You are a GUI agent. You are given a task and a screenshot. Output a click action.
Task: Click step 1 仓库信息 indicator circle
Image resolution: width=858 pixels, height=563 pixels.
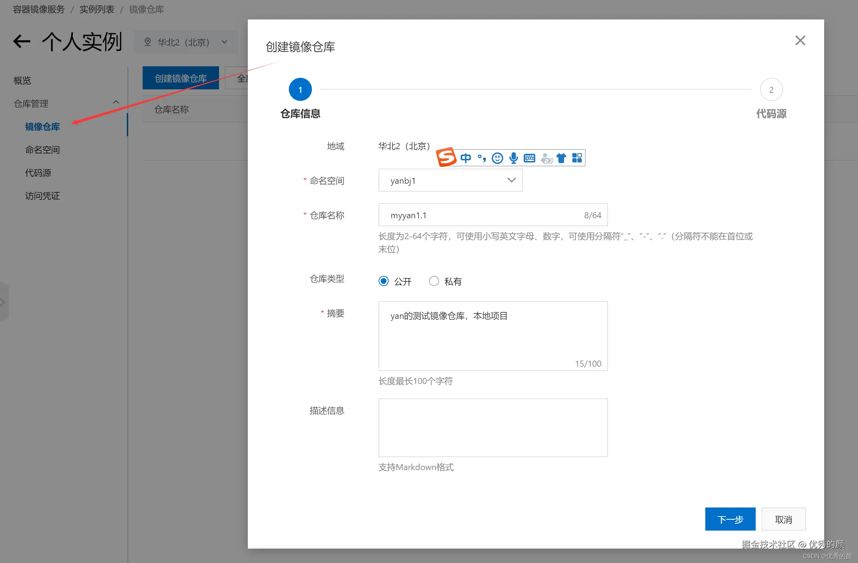300,89
